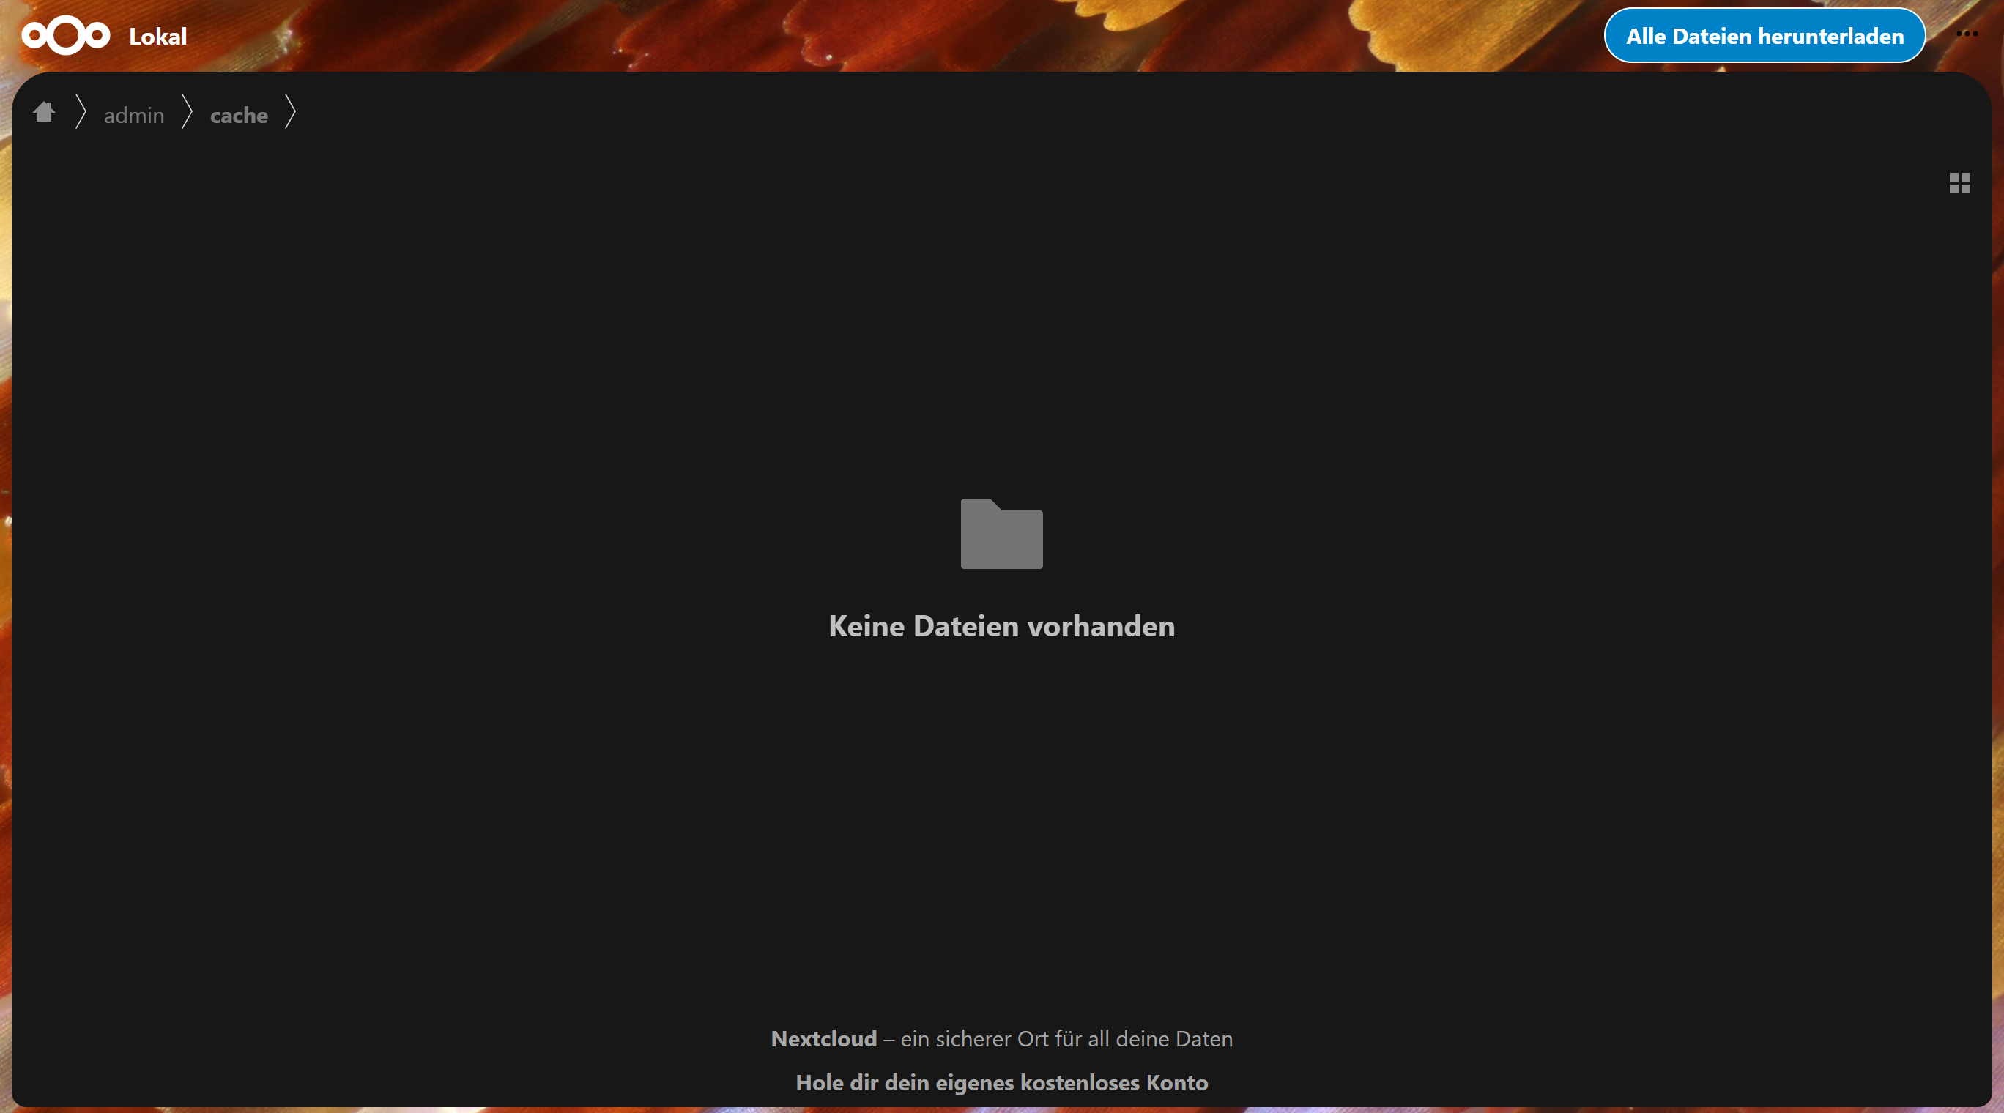Select the cache breadcrumb entry
Screen dimensions: 2004x1113
[x=238, y=115]
